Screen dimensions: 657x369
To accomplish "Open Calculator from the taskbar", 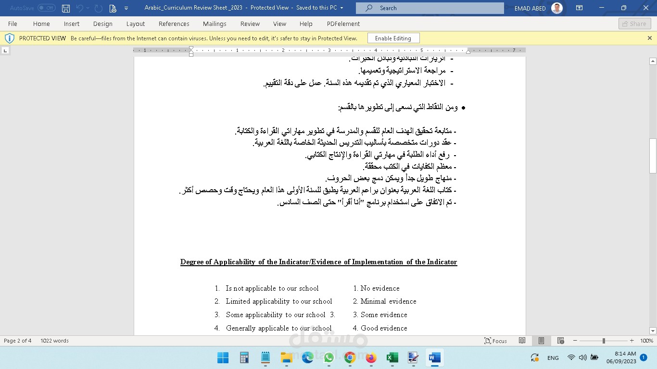I will click(x=244, y=357).
